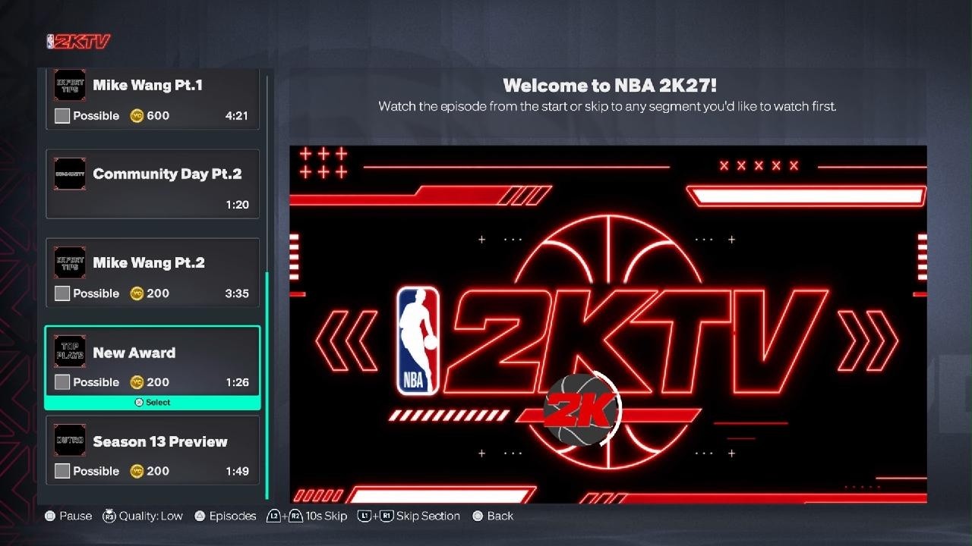Screen dimensions: 972x546
Task: Click the VC coin icon on Season 13 Preview
Action: point(137,471)
